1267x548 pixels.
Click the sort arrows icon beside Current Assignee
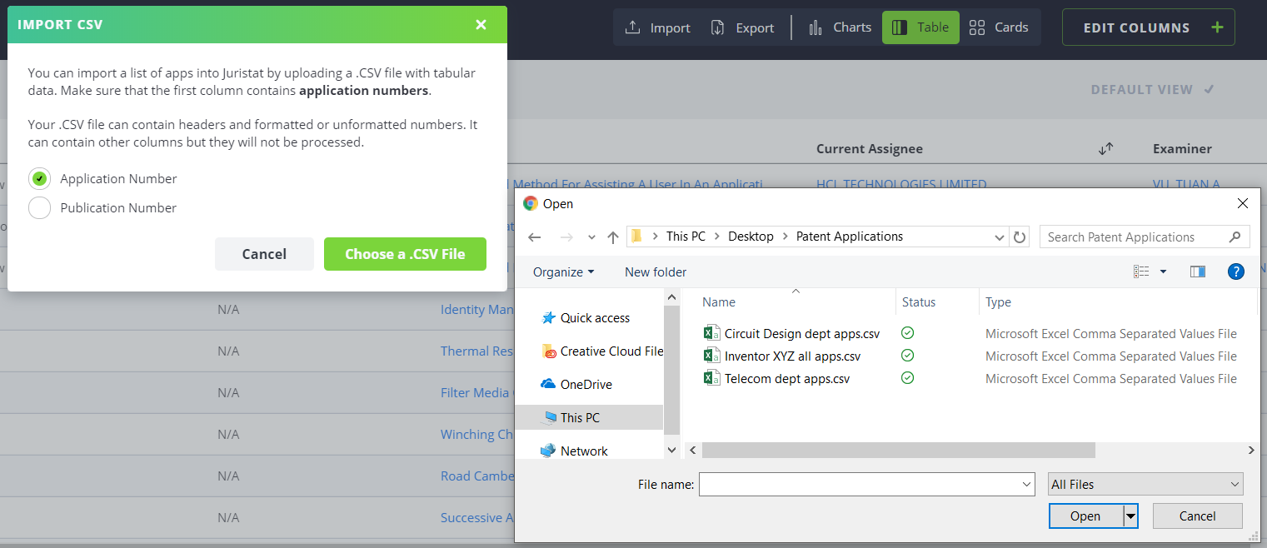pyautogui.click(x=1105, y=149)
